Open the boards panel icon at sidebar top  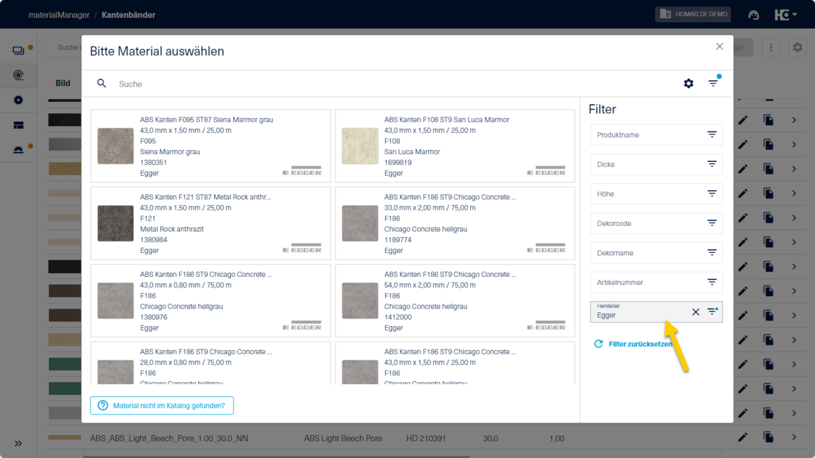18,48
